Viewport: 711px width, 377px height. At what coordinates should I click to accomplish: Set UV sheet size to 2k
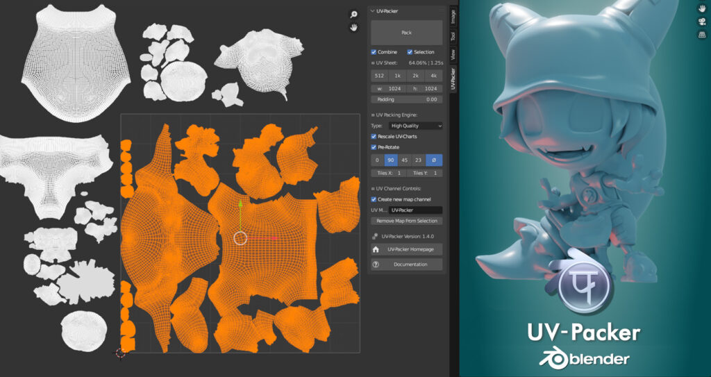point(416,76)
